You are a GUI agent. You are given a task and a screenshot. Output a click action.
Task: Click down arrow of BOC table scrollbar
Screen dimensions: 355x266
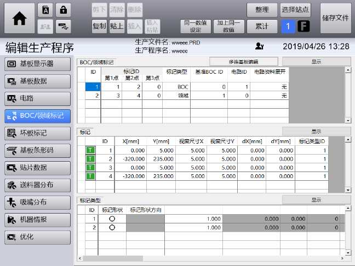[348, 120]
